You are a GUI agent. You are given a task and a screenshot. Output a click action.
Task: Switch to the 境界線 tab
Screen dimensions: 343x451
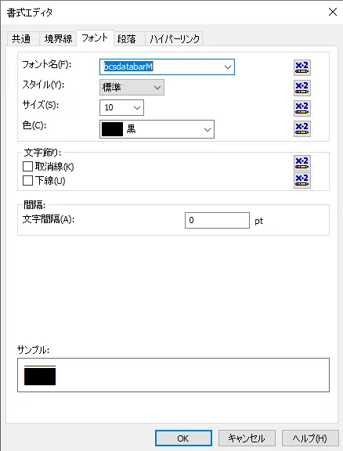[58, 39]
